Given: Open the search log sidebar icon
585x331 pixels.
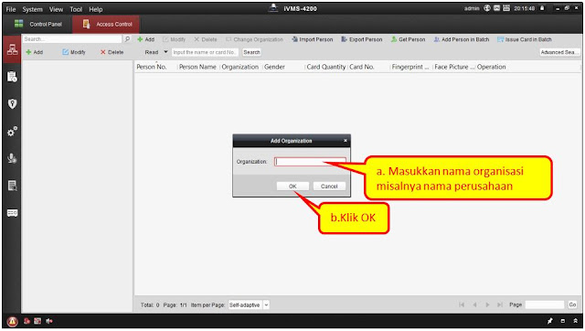Looking at the screenshot, I should (x=12, y=186).
